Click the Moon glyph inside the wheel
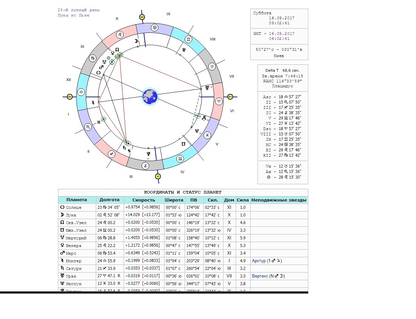This screenshot has height=319, width=416. point(136,41)
